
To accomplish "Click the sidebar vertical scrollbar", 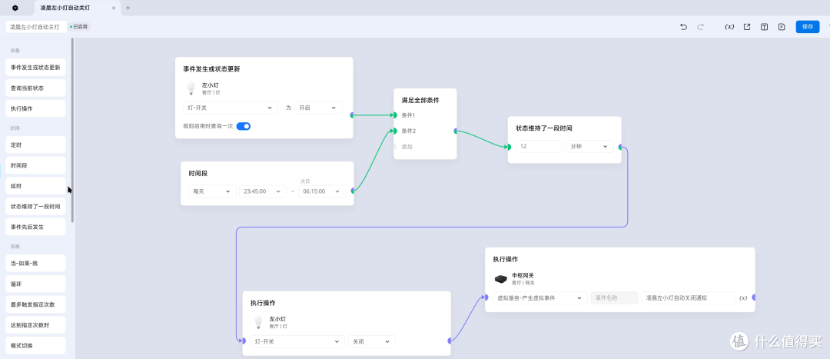I will point(72,130).
